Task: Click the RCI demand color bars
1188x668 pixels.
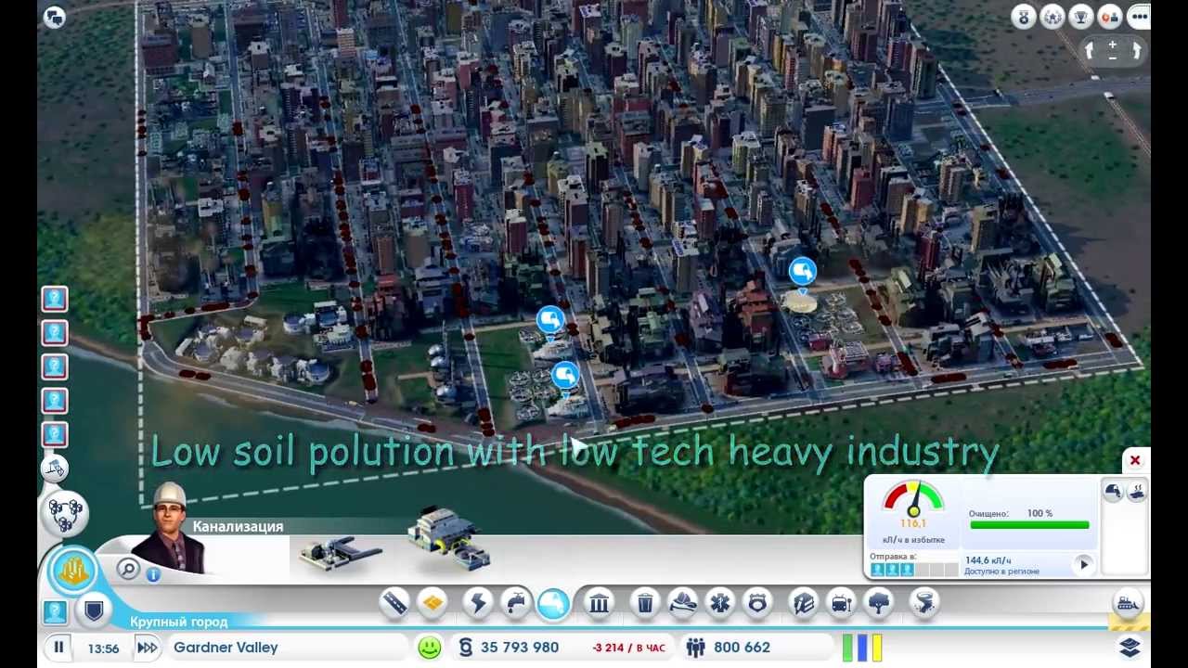Action: [x=862, y=648]
